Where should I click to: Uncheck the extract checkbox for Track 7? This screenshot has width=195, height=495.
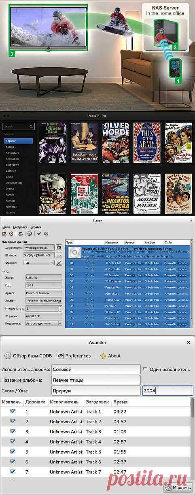tap(13, 471)
